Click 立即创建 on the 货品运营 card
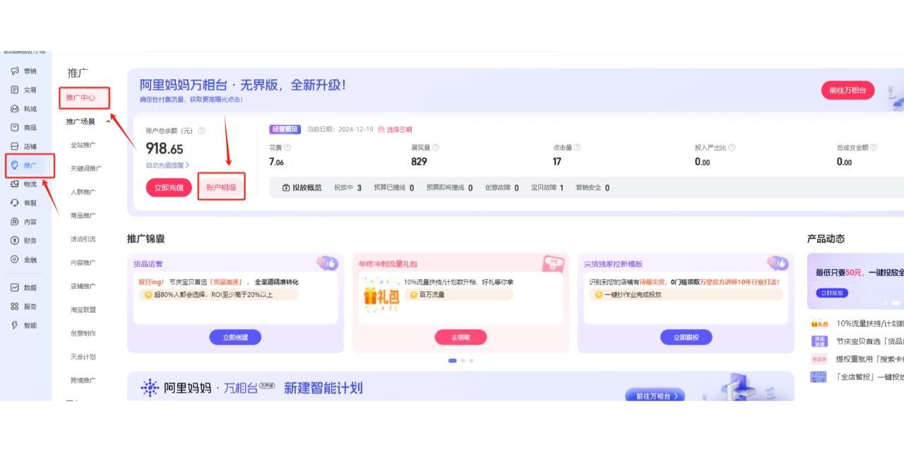The width and height of the screenshot is (904, 452). [235, 338]
